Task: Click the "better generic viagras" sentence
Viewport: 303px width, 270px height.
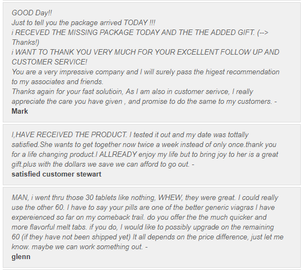Action: [143, 208]
